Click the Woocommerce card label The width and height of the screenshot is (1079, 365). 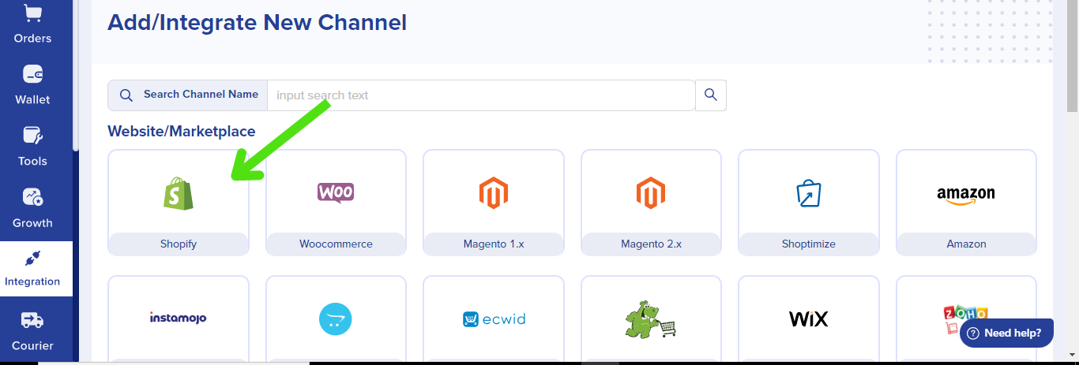click(336, 244)
